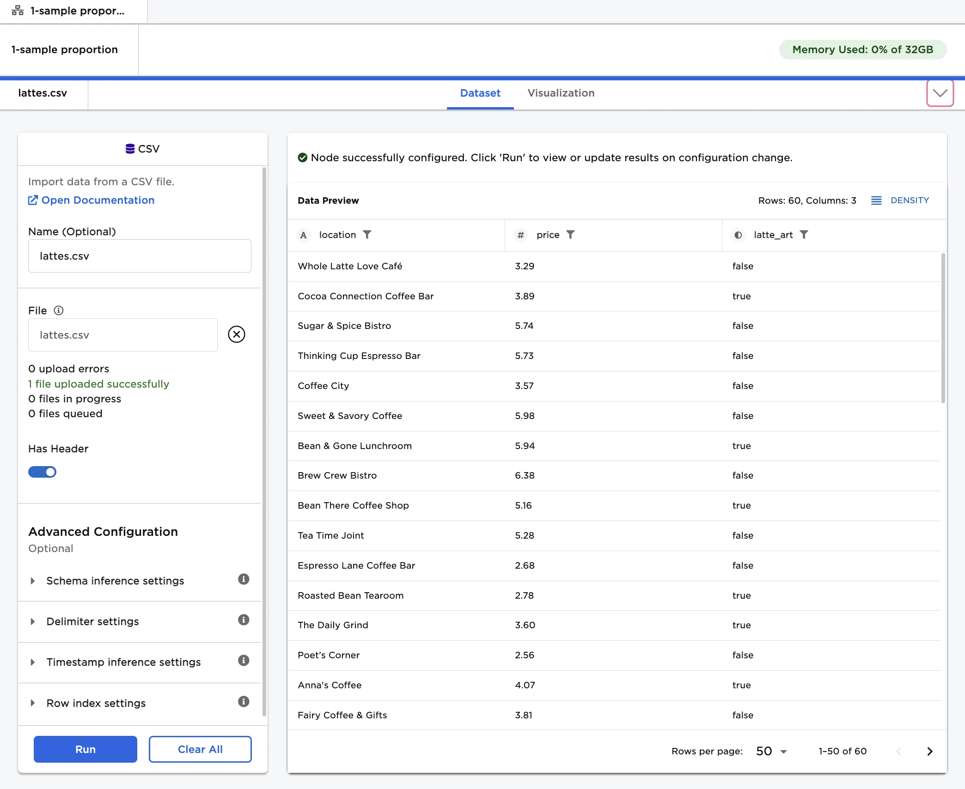Click the price column filter icon
965x789 pixels.
[x=570, y=235]
